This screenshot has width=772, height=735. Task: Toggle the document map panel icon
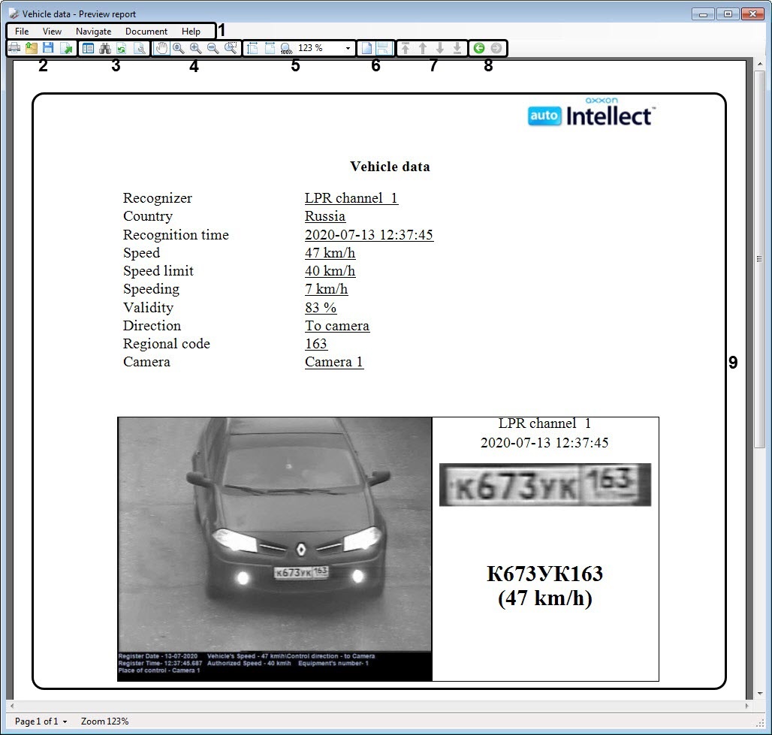[x=88, y=48]
